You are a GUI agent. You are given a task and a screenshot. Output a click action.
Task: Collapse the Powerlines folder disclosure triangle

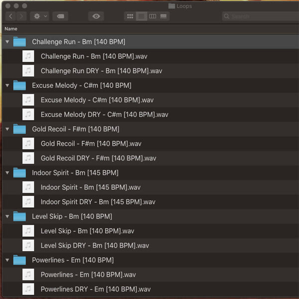pyautogui.click(x=7, y=260)
